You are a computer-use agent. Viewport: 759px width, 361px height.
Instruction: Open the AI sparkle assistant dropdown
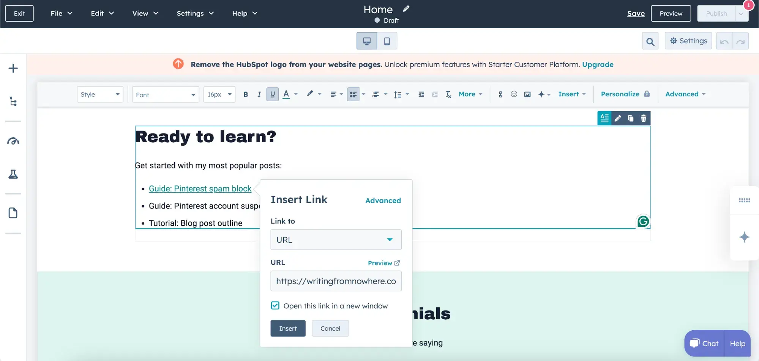544,94
